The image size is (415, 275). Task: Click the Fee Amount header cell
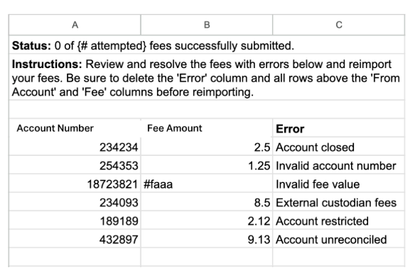[x=207, y=128]
